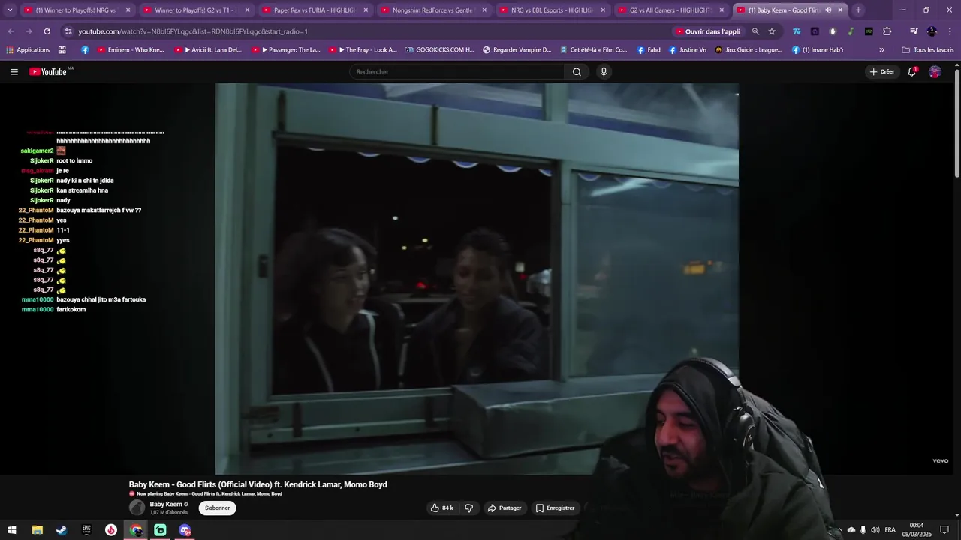961x540 pixels.
Task: Dislike the video with thumbs-down button
Action: tap(468, 508)
